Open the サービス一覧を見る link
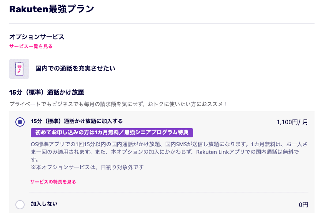 pyautogui.click(x=31, y=47)
